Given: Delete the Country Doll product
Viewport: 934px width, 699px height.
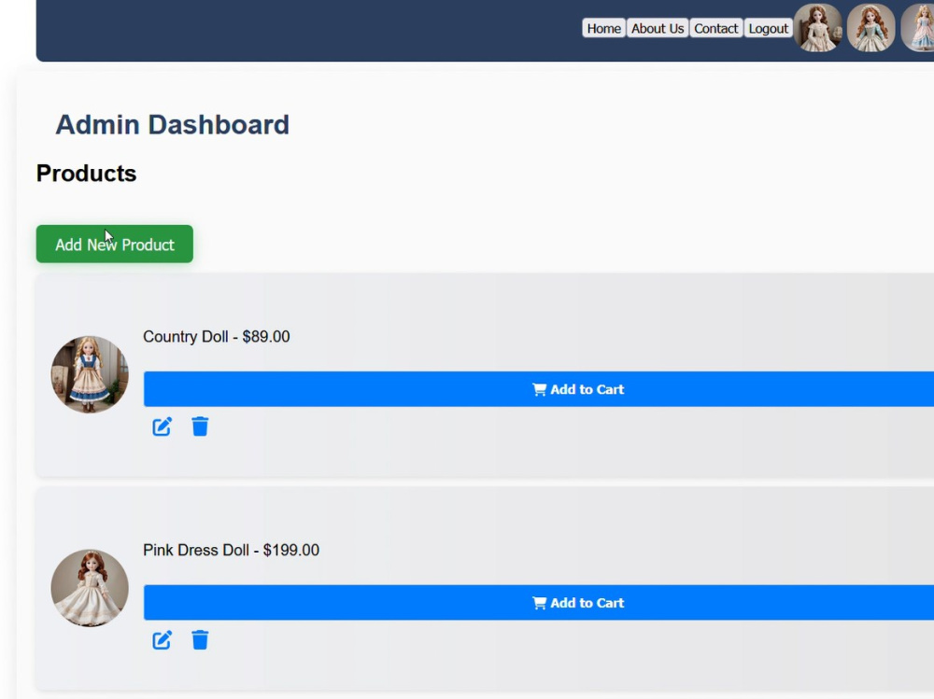Looking at the screenshot, I should coord(200,426).
